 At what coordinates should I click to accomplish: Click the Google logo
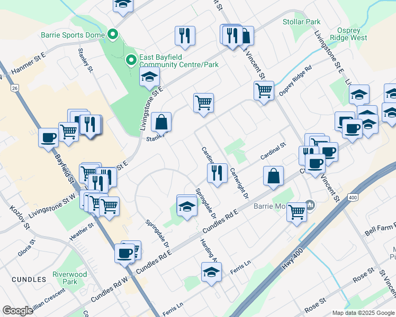17,311
